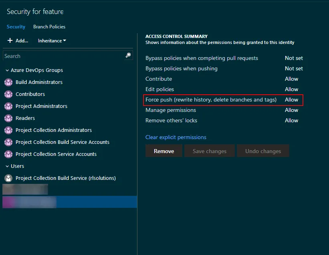Screen dimensions: 329x255
Task: Click the Project Collection Administrators group icon
Action: [x=8, y=130]
